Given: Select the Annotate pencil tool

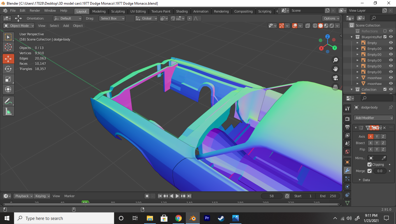Looking at the screenshot, I should pyautogui.click(x=8, y=101).
